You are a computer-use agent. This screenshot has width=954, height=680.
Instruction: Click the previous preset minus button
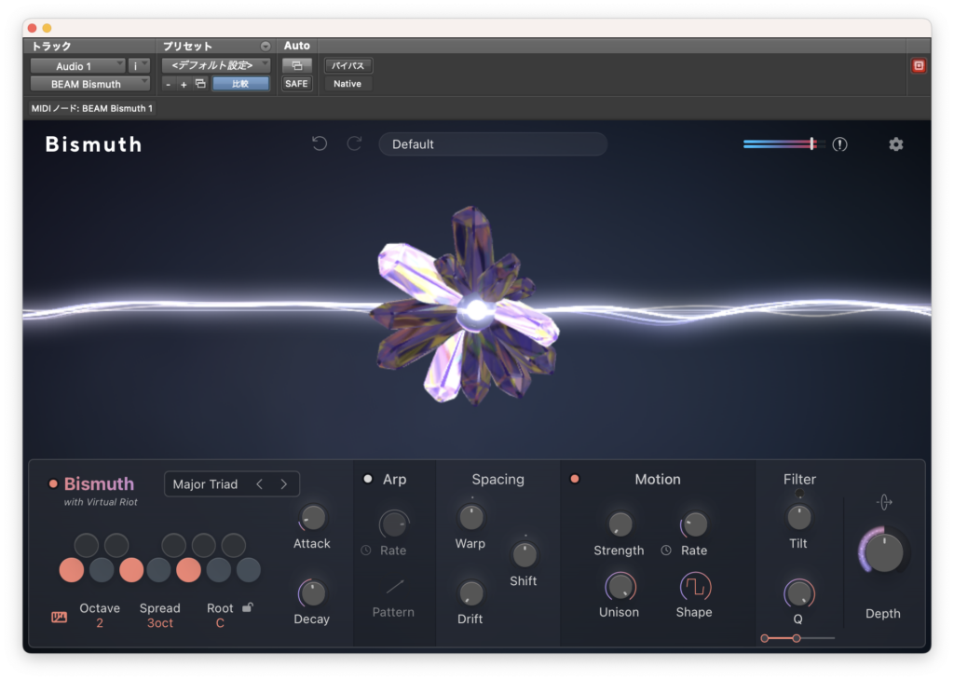coord(168,85)
